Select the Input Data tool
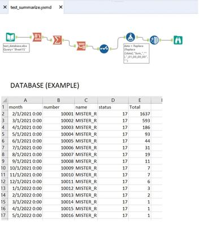This screenshot has height=226, width=212. click(10, 37)
